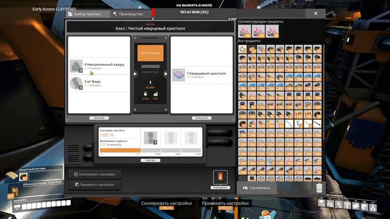Image resolution: width=390 pixels, height=219 pixels.
Task: Click the РАЗГОН overclock panel label
Action: [151, 161]
